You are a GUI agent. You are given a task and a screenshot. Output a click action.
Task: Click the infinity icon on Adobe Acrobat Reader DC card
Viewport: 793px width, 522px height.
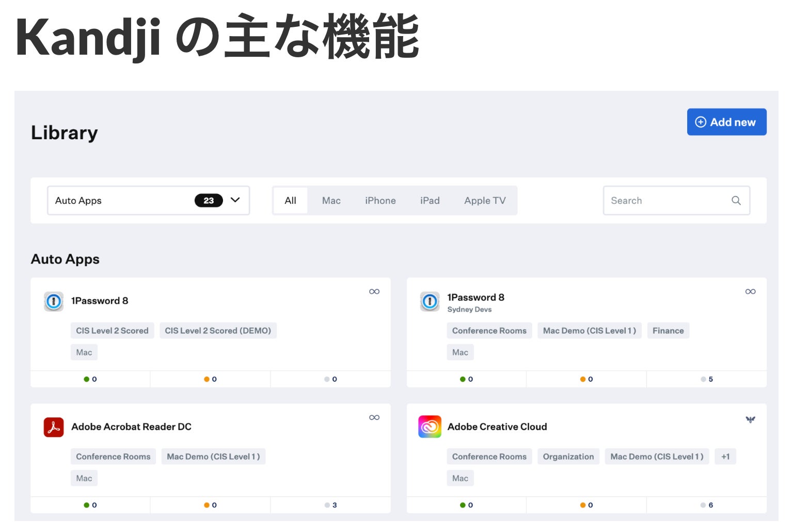click(374, 417)
